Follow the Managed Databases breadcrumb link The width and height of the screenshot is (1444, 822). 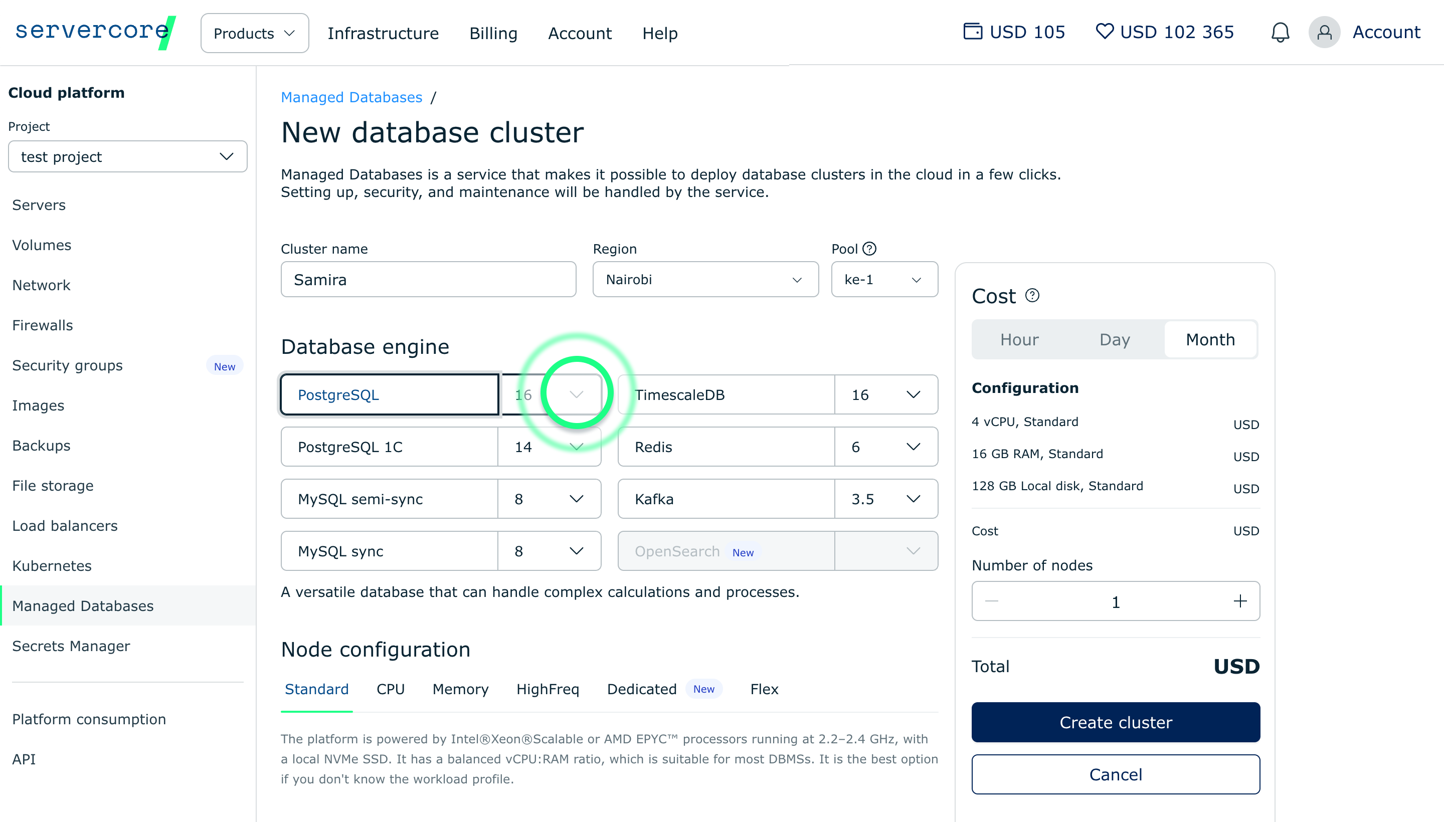pos(351,97)
